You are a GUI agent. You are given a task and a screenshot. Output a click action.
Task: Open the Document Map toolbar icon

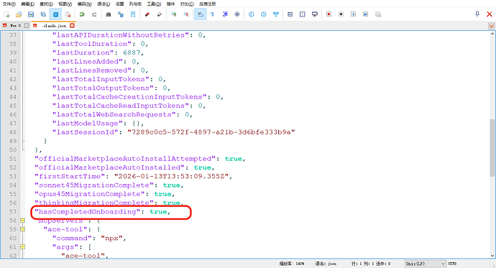290,14
